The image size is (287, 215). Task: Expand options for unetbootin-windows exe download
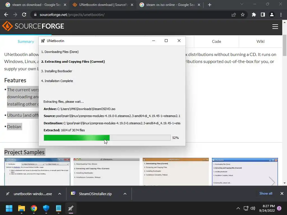(x=60, y=194)
